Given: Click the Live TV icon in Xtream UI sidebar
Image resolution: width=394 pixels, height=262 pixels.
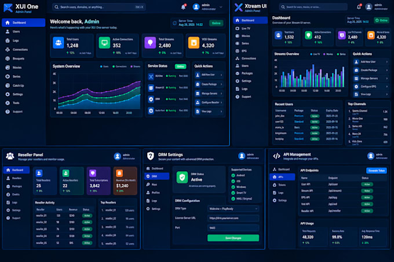Looking at the screenshot, I should pyautogui.click(x=237, y=28).
